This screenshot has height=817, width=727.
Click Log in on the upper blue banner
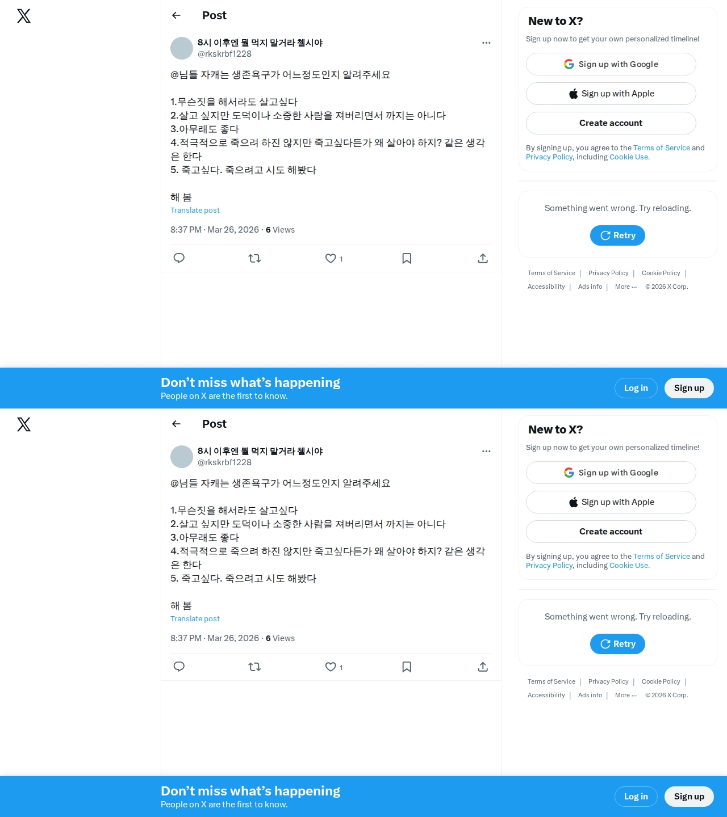tap(636, 388)
